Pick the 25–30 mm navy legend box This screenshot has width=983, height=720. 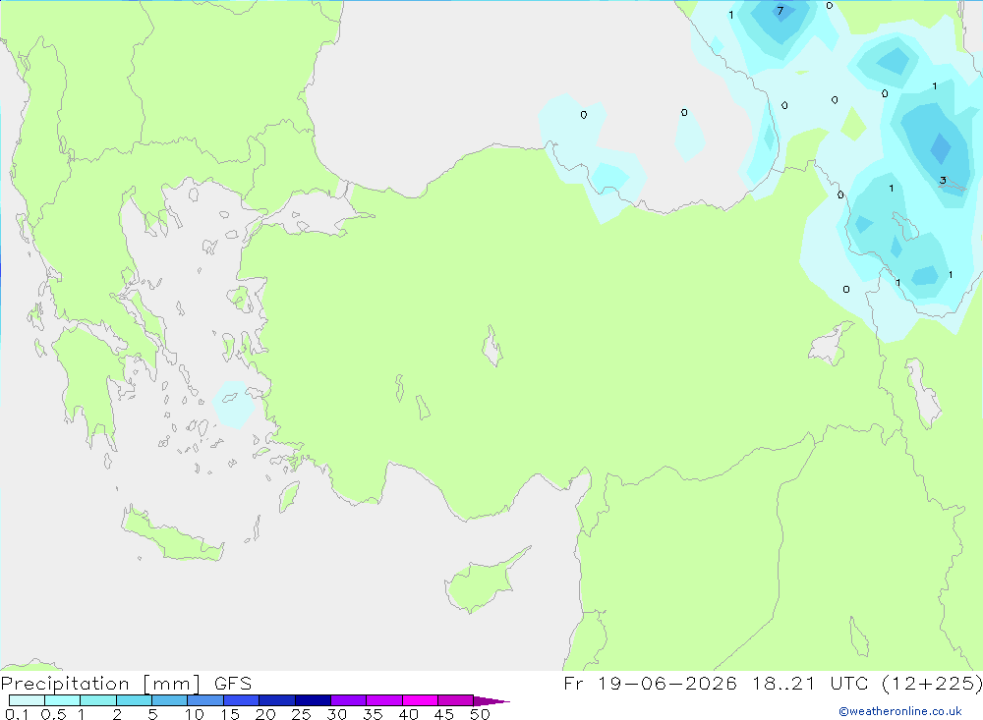coord(313,700)
